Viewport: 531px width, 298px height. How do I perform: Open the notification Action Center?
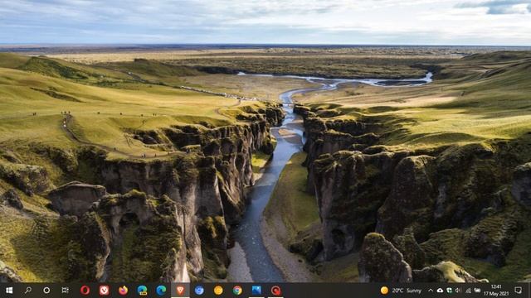[518, 291]
